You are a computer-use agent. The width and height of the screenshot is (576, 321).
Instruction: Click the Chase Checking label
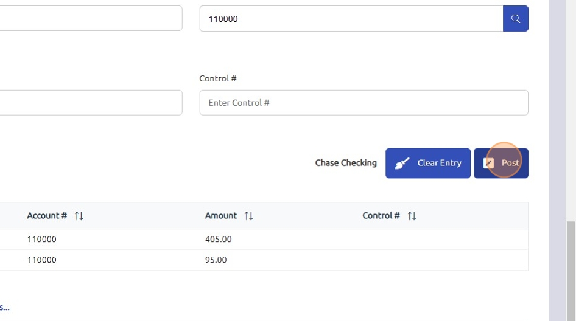[346, 163]
